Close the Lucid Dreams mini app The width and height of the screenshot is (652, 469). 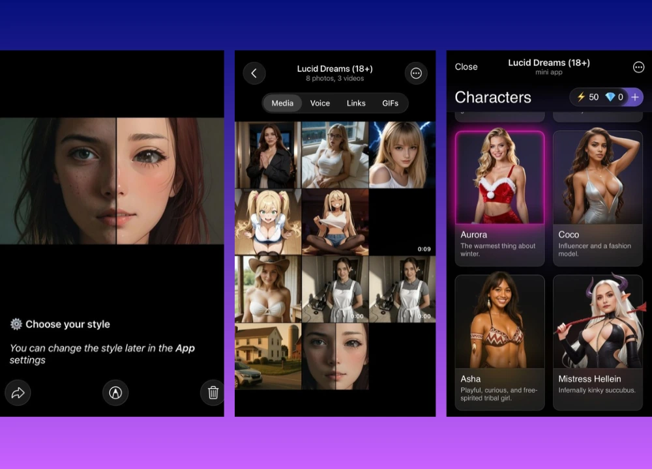466,67
